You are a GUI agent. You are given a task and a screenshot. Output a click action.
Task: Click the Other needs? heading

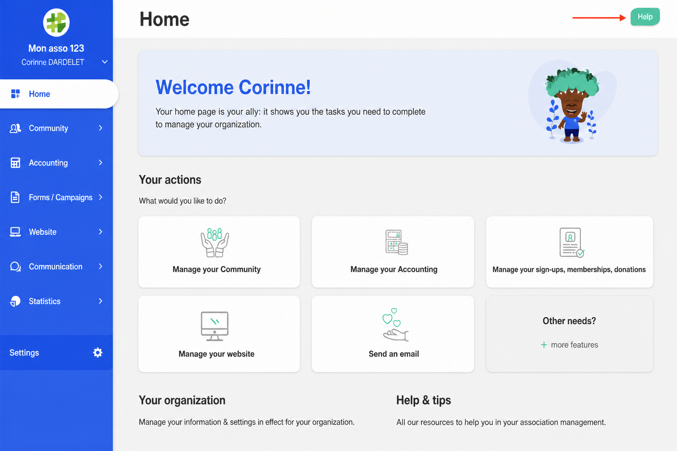[x=569, y=321]
